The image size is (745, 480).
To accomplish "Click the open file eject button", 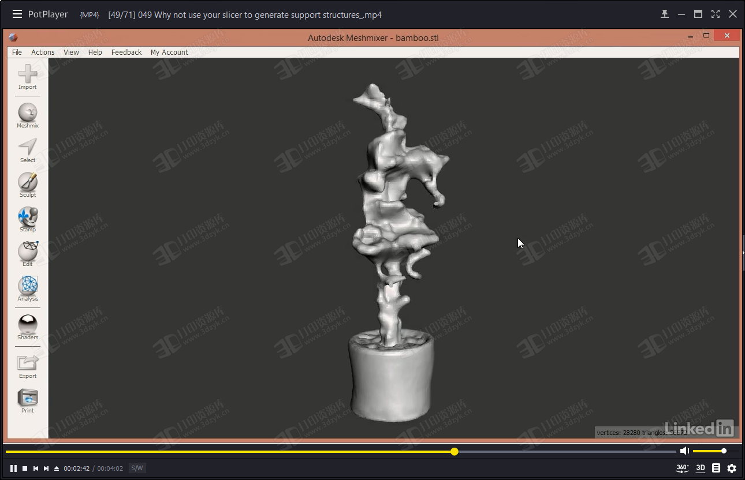I will click(57, 468).
